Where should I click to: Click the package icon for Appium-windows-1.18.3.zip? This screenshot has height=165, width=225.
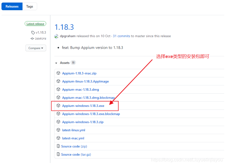[58, 122]
